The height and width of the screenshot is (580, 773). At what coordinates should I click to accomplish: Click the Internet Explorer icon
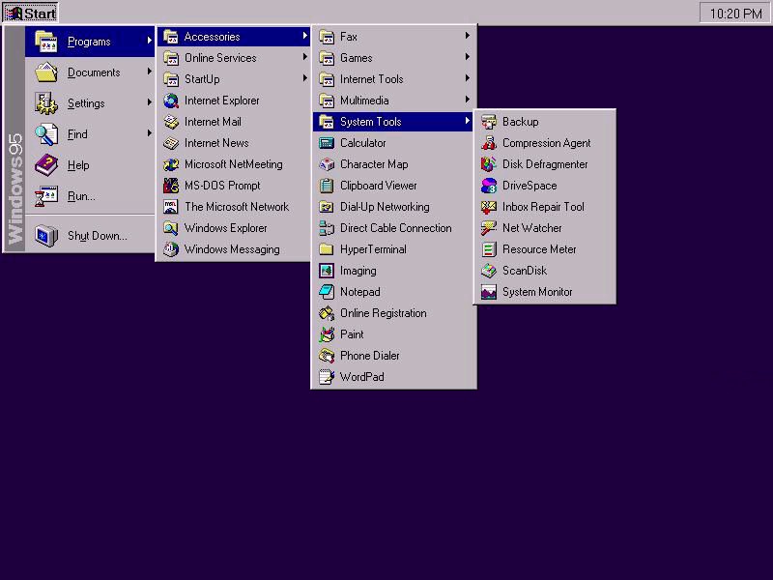(x=171, y=101)
